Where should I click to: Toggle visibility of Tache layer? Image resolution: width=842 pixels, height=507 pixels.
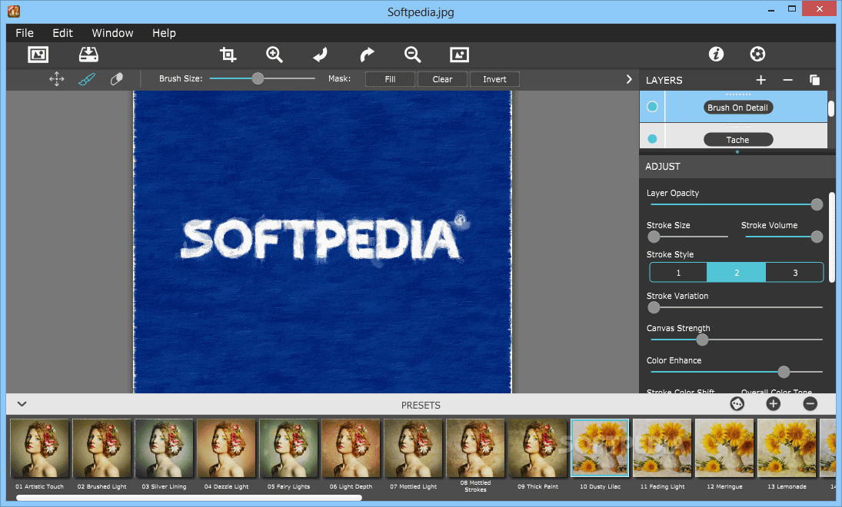652,139
